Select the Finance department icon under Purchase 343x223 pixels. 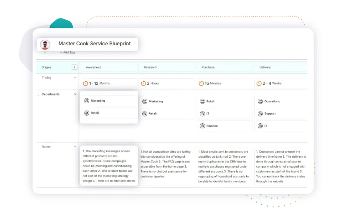(x=202, y=126)
